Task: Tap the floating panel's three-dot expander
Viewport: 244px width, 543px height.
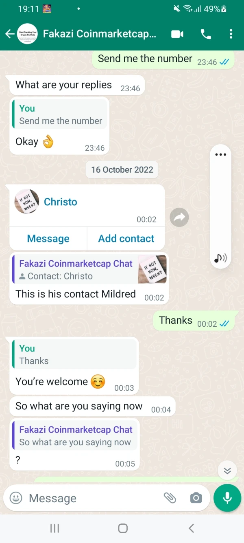Action: (220, 154)
